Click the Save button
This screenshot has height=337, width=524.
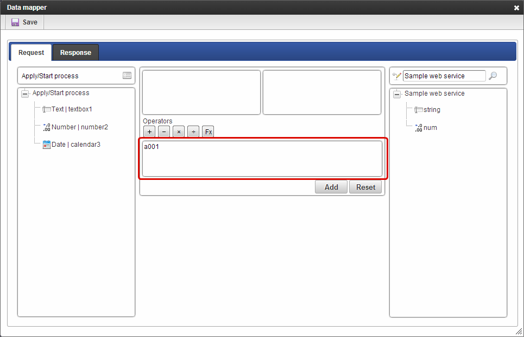tap(24, 22)
